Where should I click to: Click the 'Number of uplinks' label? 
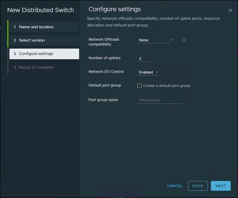click(x=104, y=58)
